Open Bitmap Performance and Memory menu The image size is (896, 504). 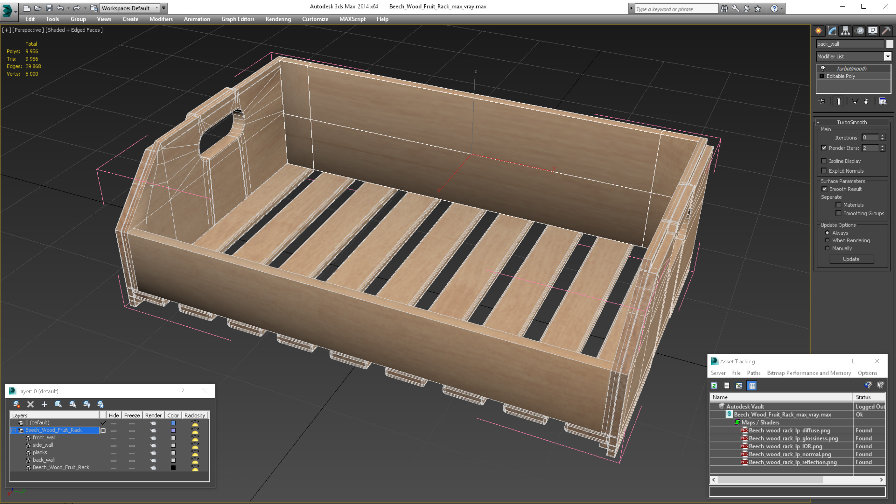tap(809, 373)
